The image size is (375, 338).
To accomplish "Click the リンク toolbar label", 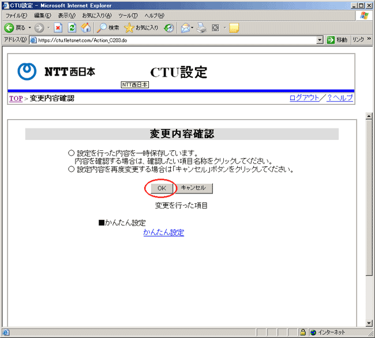I will 358,40.
